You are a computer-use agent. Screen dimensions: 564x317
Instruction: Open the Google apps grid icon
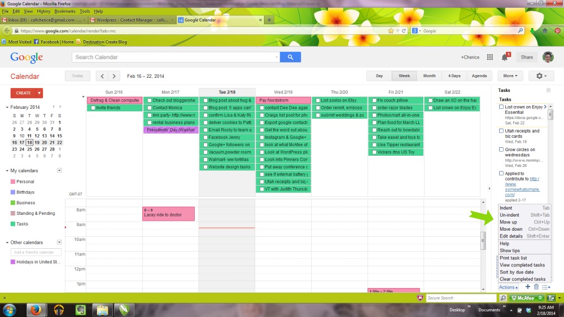click(x=490, y=57)
